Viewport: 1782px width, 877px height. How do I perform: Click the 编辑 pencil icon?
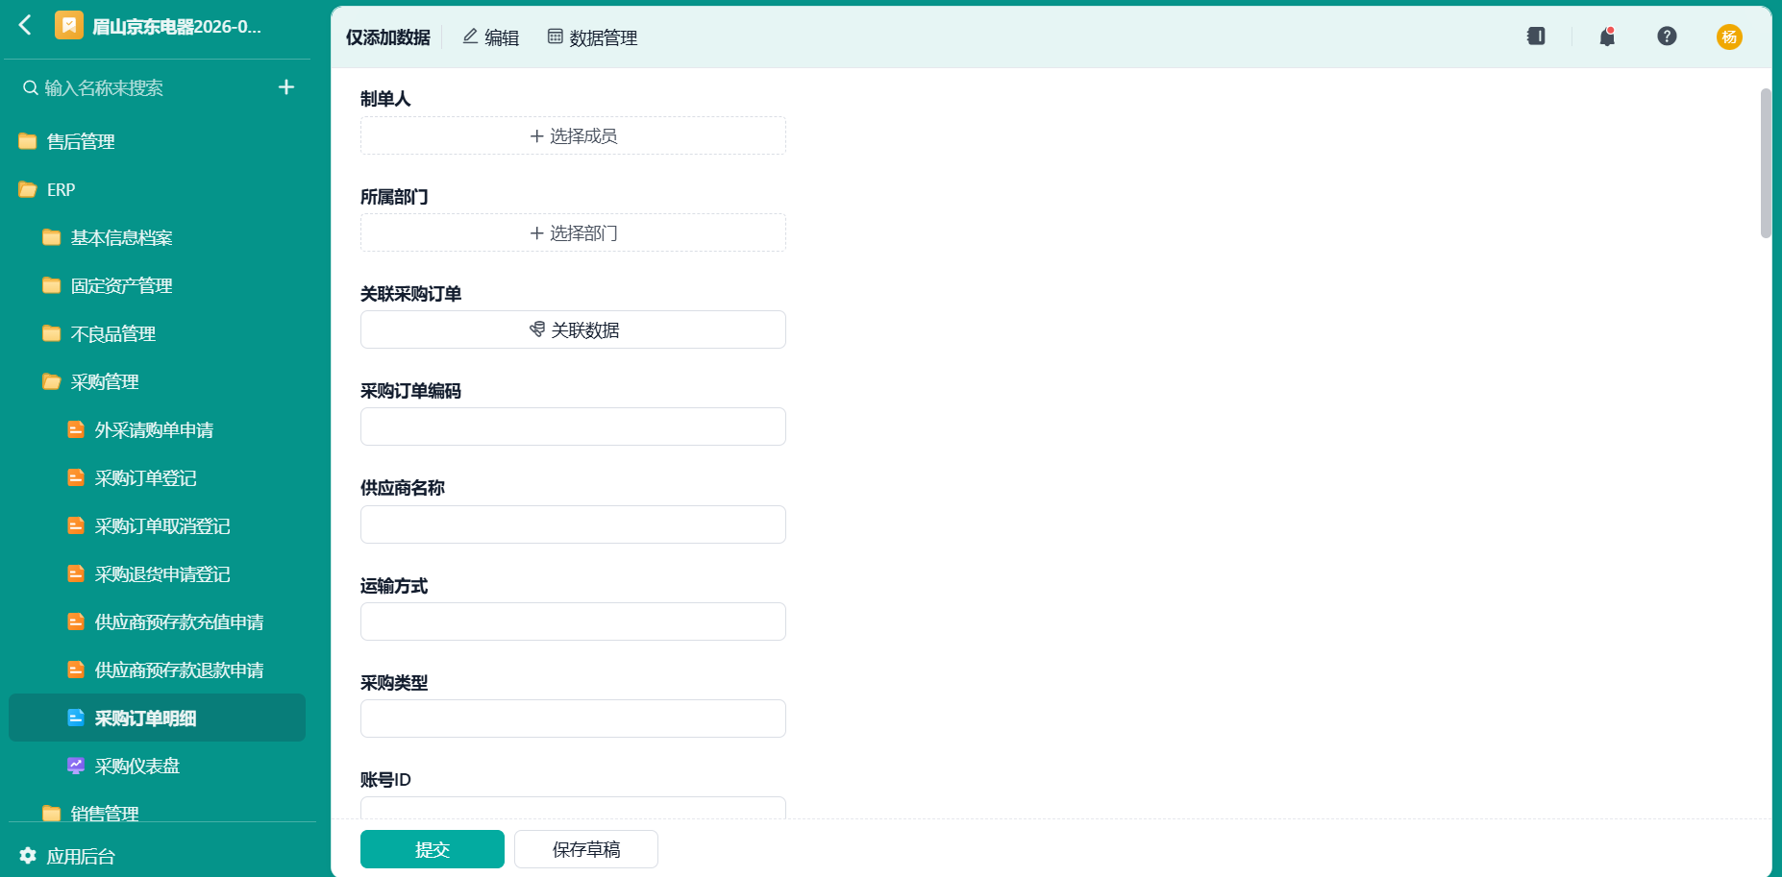click(x=470, y=37)
